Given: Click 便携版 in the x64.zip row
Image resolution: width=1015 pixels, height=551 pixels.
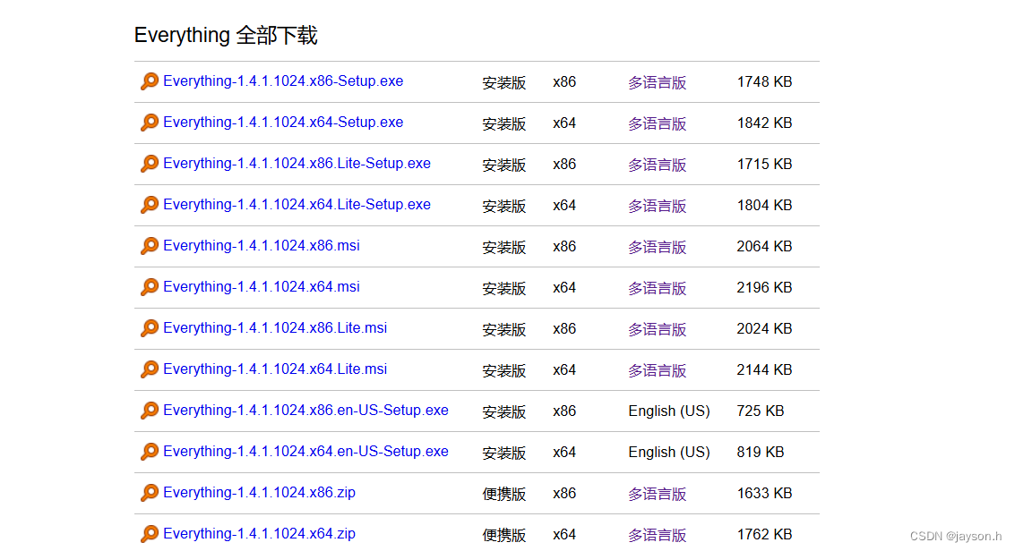Looking at the screenshot, I should pos(504,536).
